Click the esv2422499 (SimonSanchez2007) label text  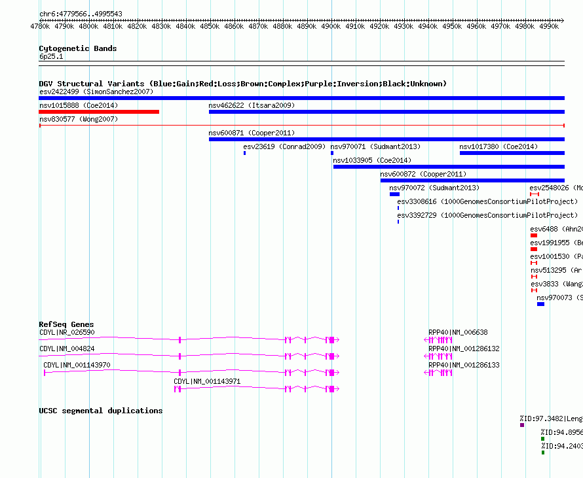coord(96,92)
